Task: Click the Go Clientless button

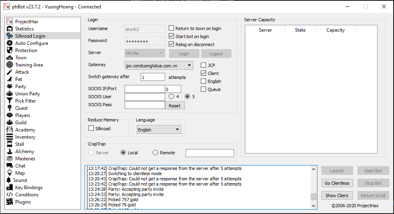Action: [337, 183]
